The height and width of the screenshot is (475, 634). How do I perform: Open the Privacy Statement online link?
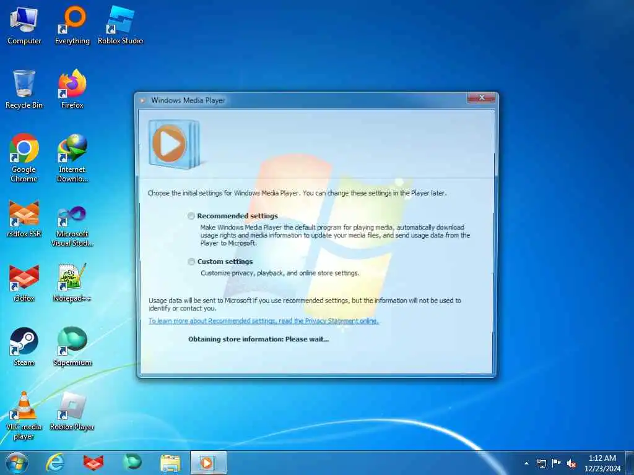point(264,321)
